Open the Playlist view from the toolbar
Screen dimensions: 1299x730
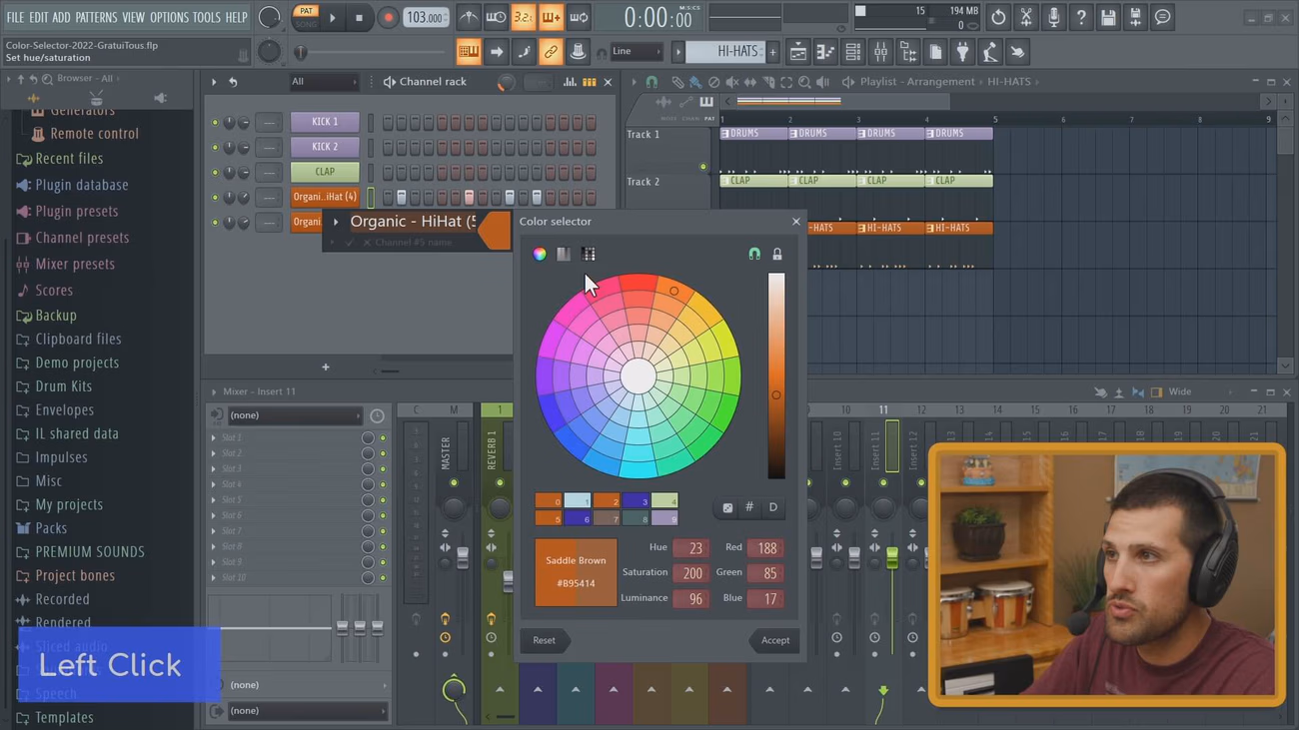[x=797, y=52]
